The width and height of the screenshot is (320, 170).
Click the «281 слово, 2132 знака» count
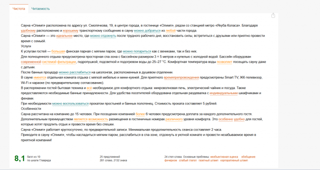tap(113, 160)
